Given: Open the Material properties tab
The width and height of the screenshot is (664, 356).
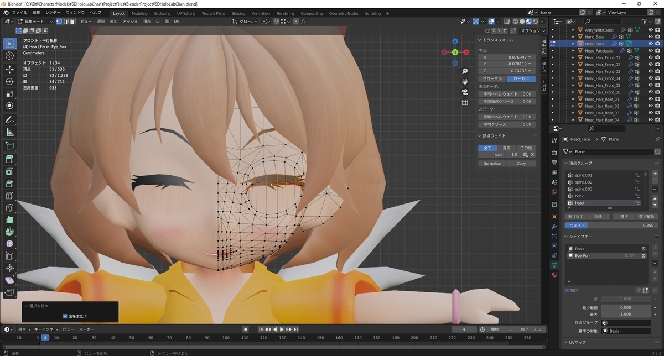Looking at the screenshot, I should (x=554, y=274).
